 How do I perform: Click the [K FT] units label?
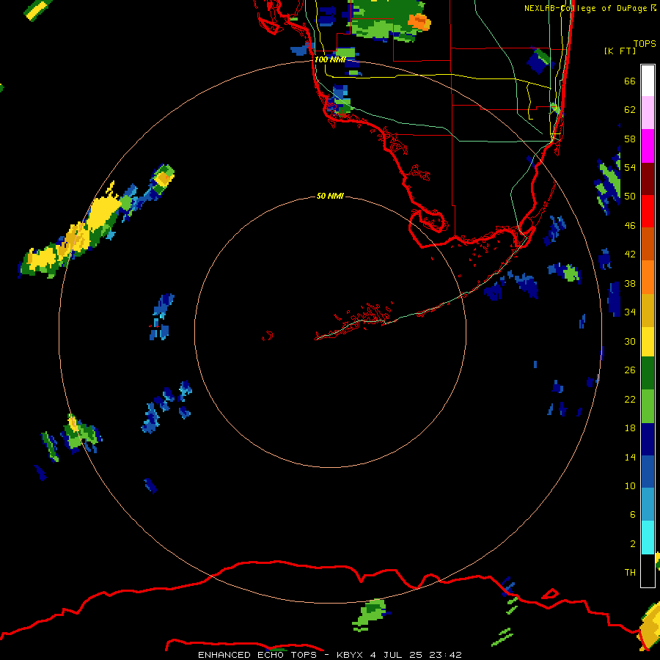click(x=620, y=51)
